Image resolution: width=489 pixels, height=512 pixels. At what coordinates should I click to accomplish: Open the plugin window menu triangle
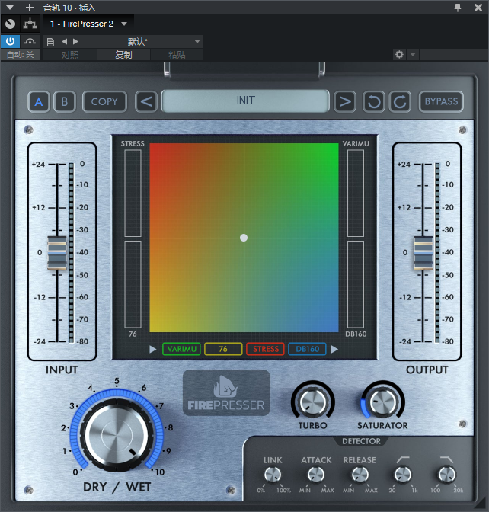click(x=10, y=7)
